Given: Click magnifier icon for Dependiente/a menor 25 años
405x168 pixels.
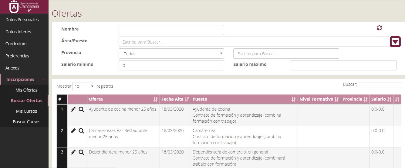Looking at the screenshot, I should pyautogui.click(x=81, y=152).
